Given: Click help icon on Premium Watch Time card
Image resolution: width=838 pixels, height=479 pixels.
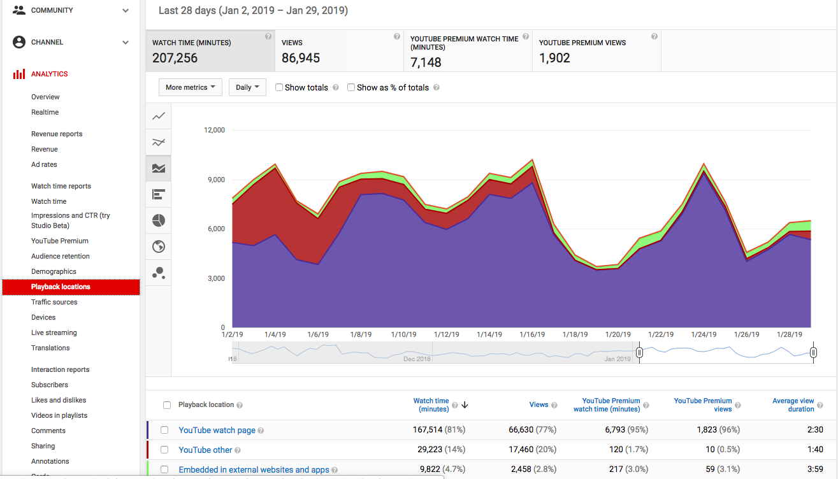Looking at the screenshot, I should coord(526,37).
